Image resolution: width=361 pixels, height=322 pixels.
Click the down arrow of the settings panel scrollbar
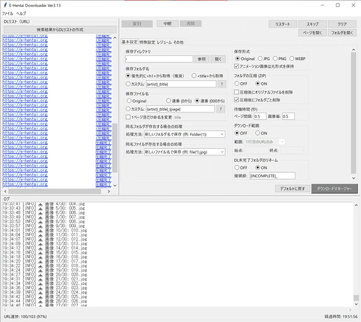[353, 177]
